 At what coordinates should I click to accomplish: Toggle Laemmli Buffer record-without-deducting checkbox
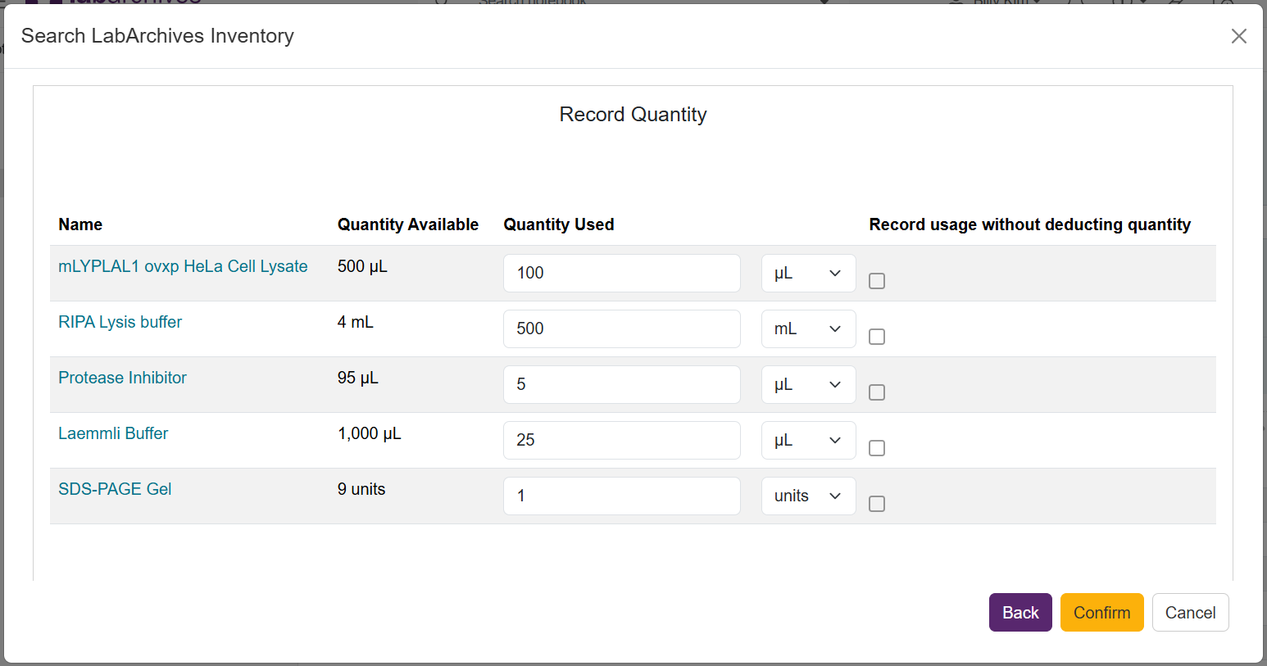[876, 448]
